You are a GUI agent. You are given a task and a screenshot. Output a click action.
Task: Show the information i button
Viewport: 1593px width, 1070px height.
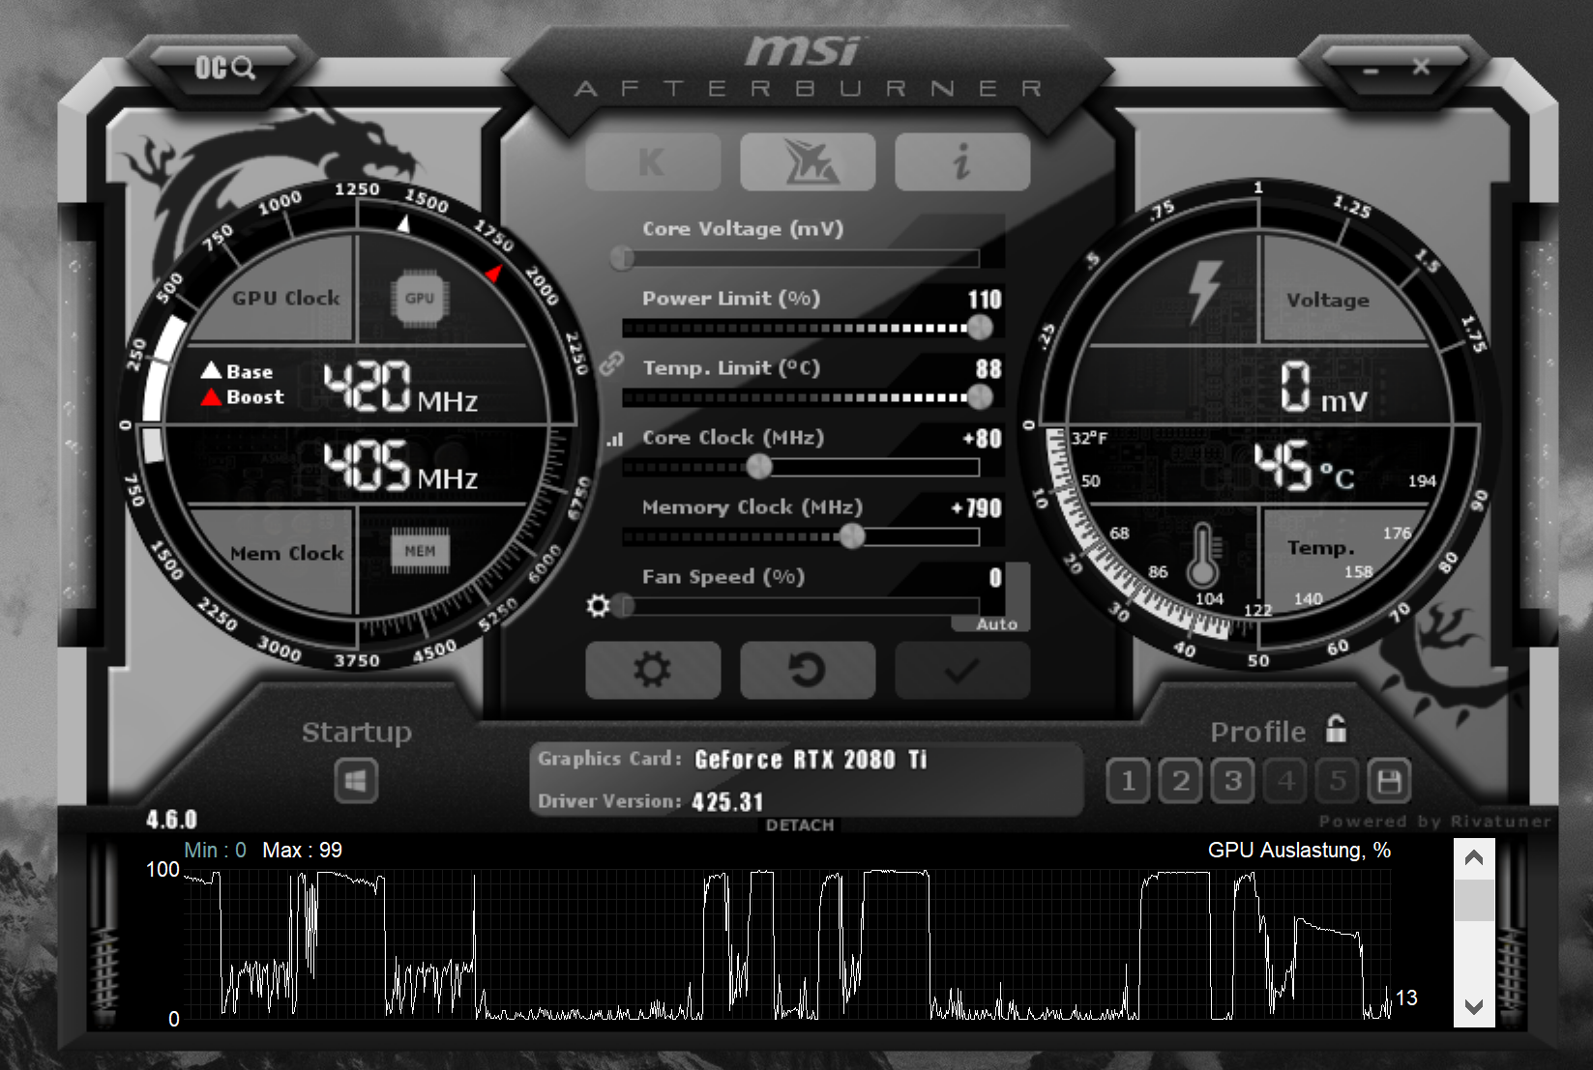(962, 161)
